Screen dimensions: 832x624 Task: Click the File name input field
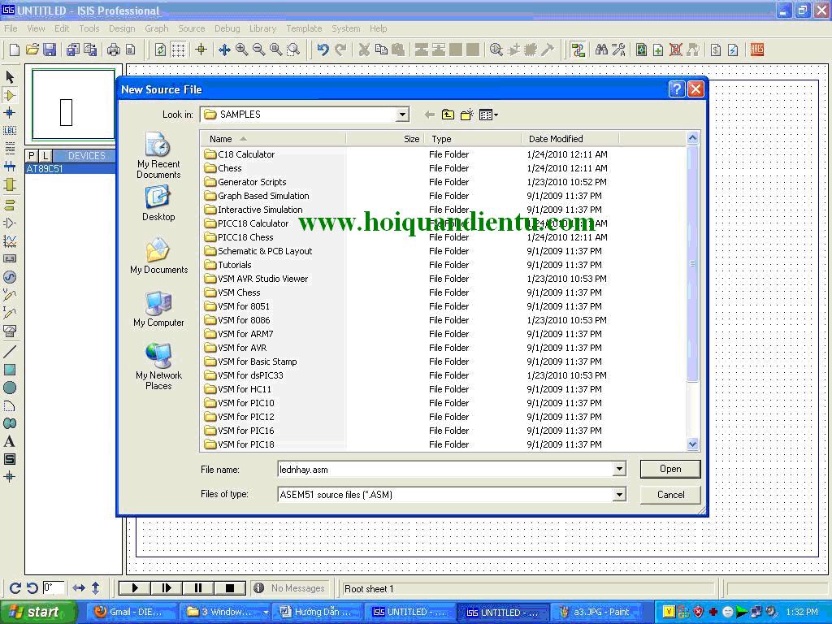pos(446,469)
